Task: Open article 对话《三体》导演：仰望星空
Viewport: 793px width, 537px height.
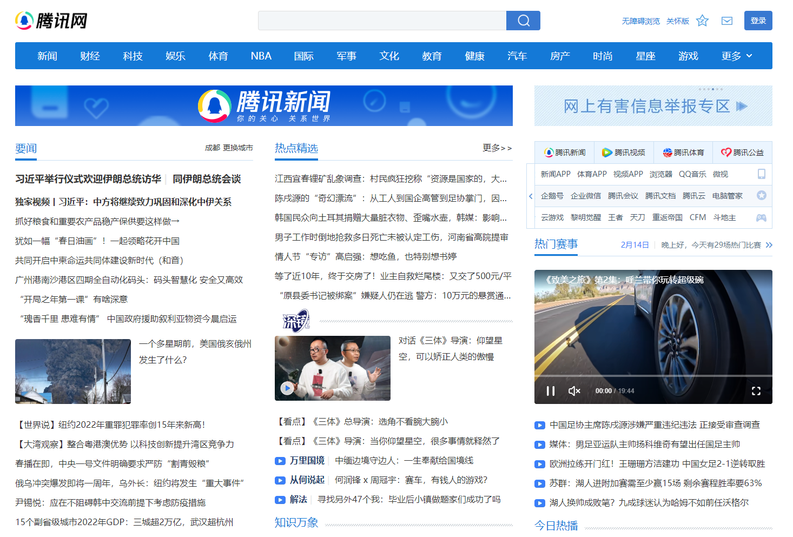Action: pyautogui.click(x=451, y=348)
